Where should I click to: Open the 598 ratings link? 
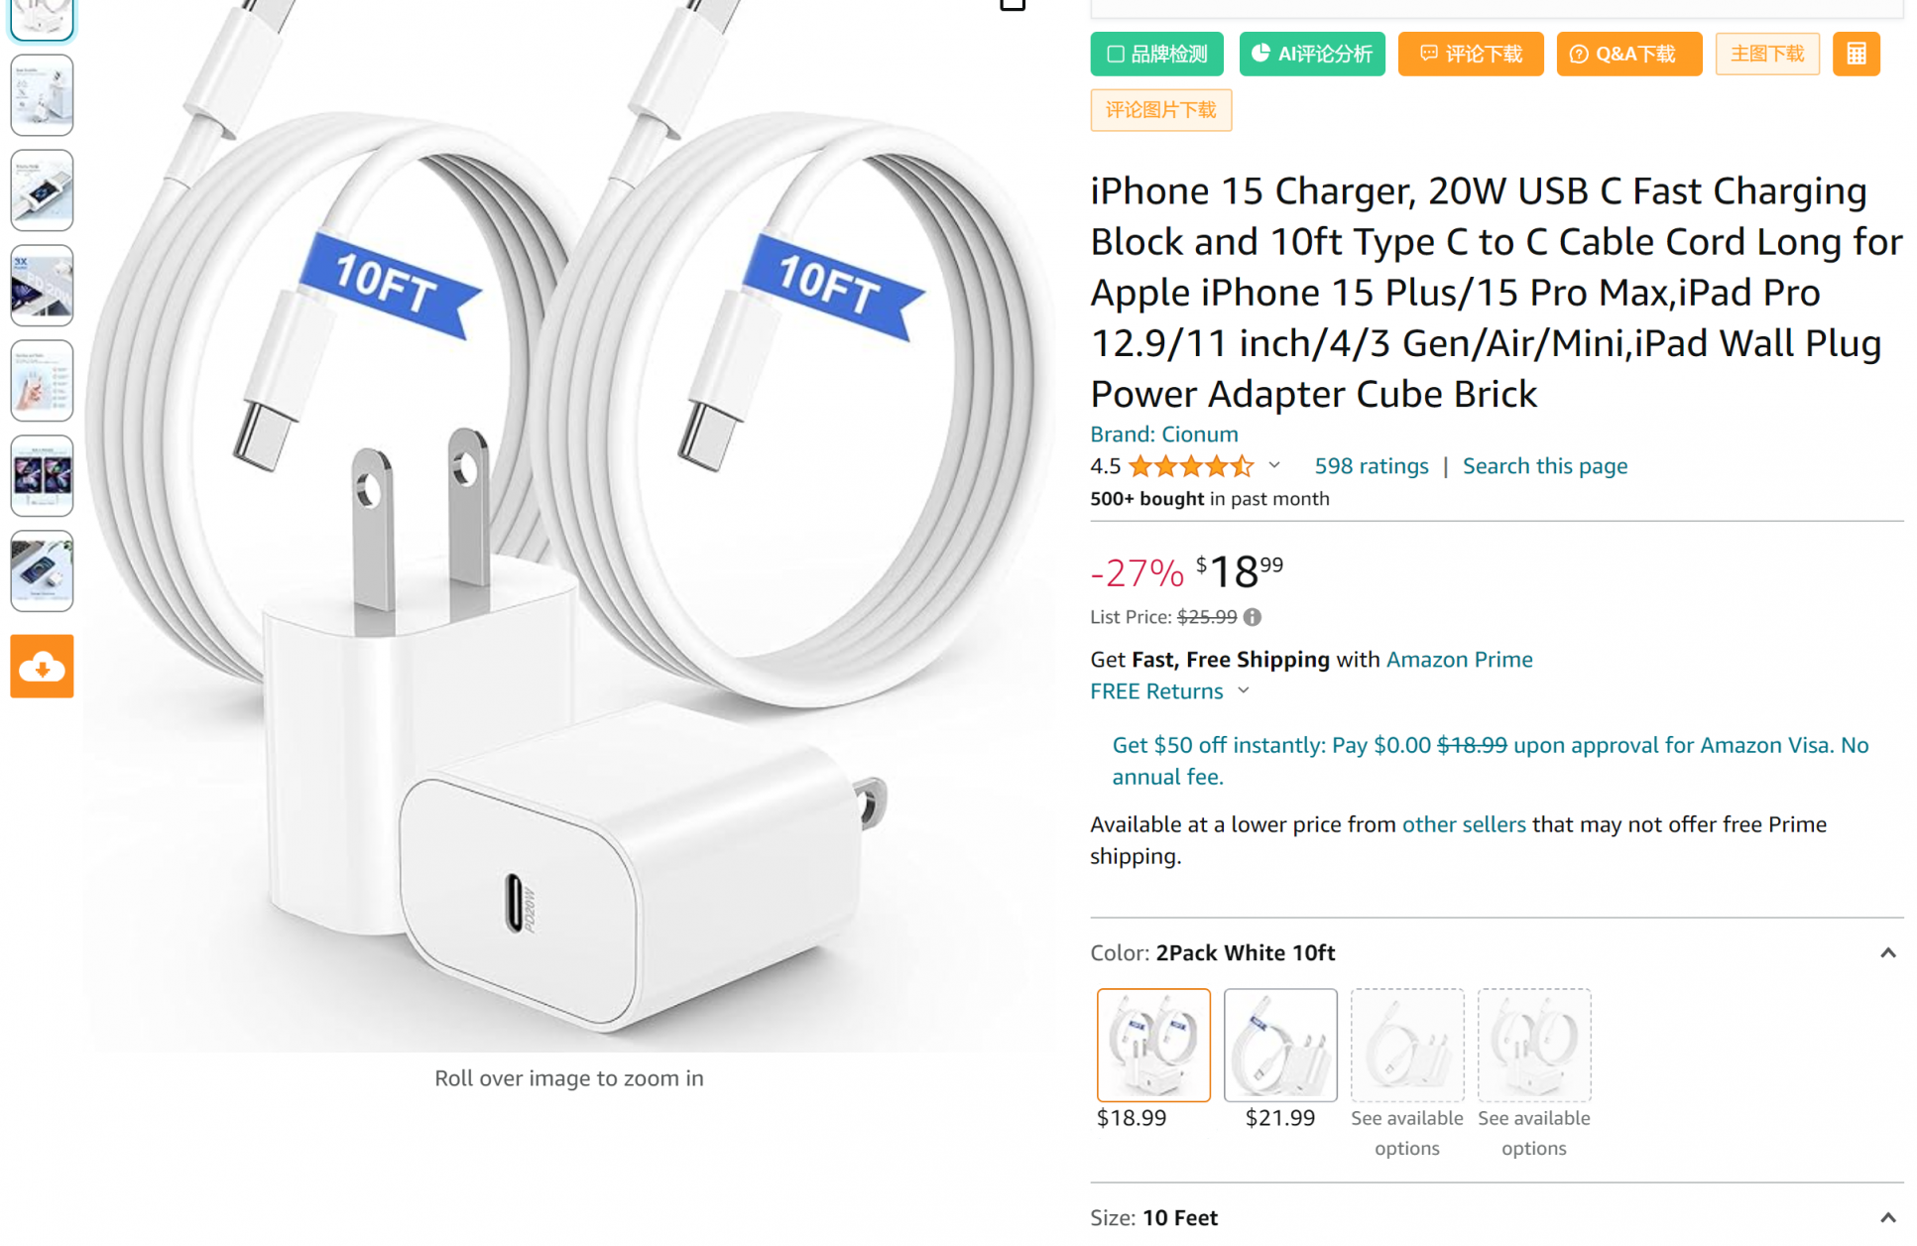(x=1371, y=466)
